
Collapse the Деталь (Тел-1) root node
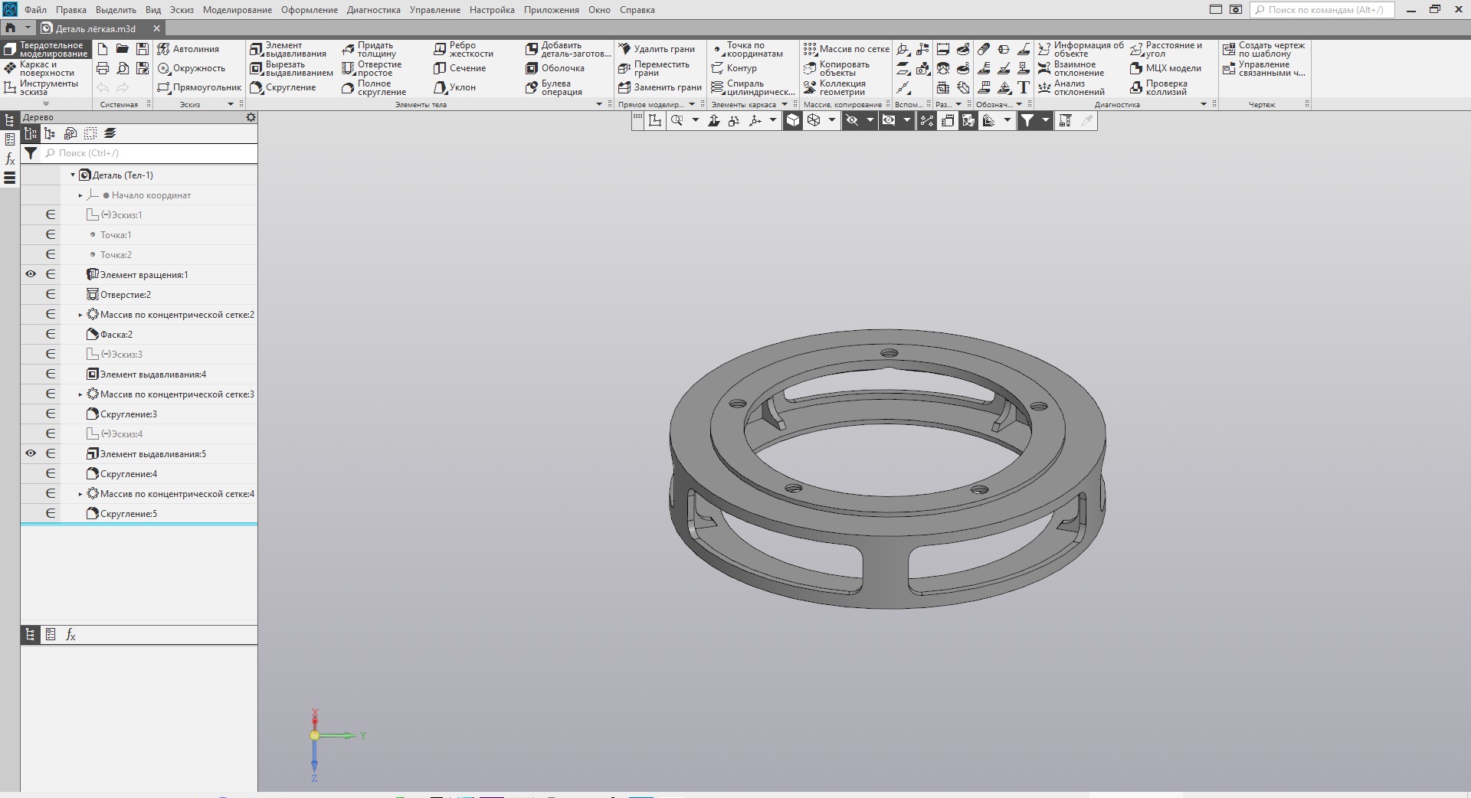click(x=73, y=175)
